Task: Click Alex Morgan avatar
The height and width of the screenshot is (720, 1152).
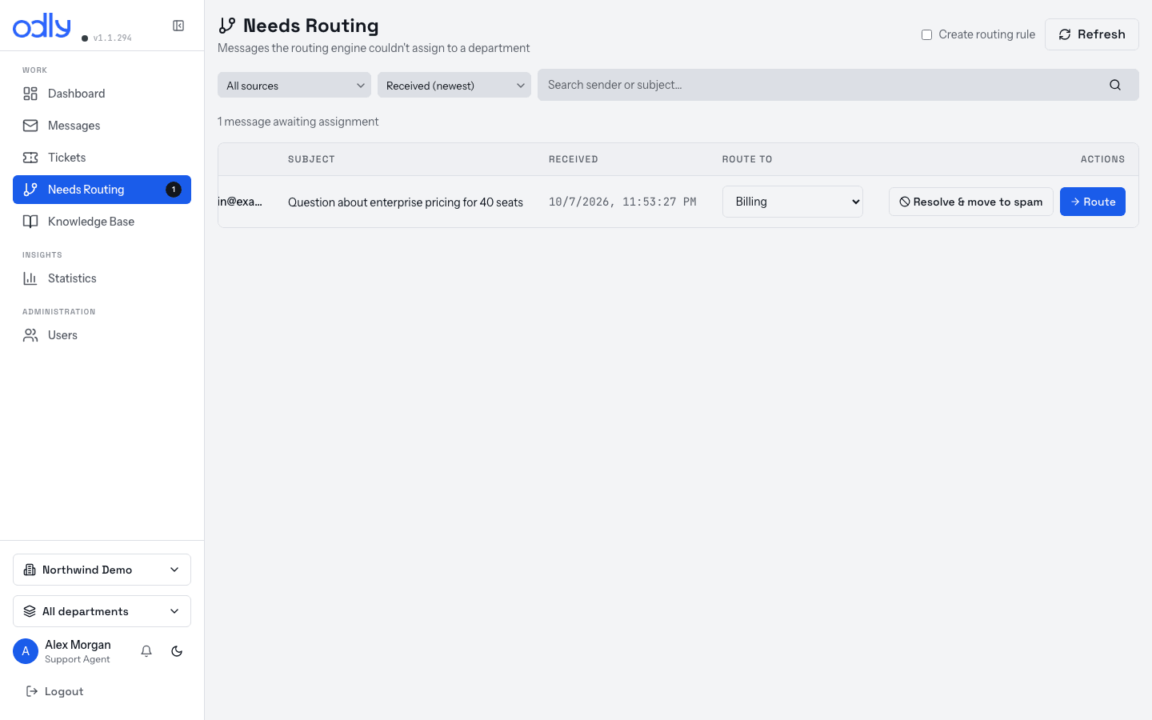Action: coord(26,651)
